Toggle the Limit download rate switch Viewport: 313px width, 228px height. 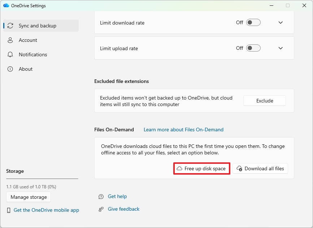[253, 22]
